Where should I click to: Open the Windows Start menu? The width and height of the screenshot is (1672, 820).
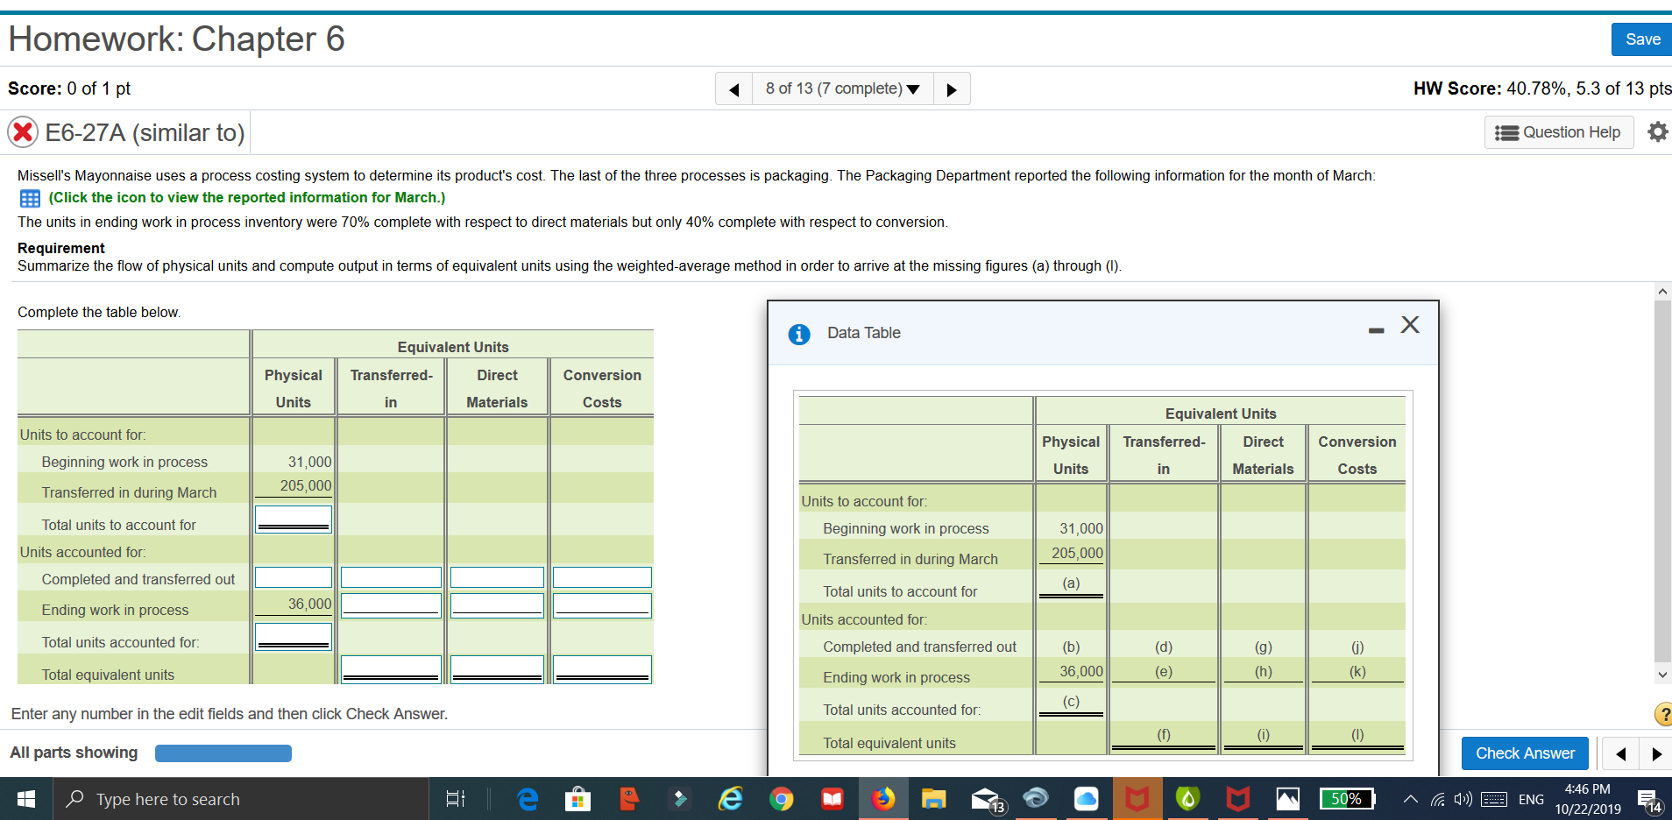(26, 799)
